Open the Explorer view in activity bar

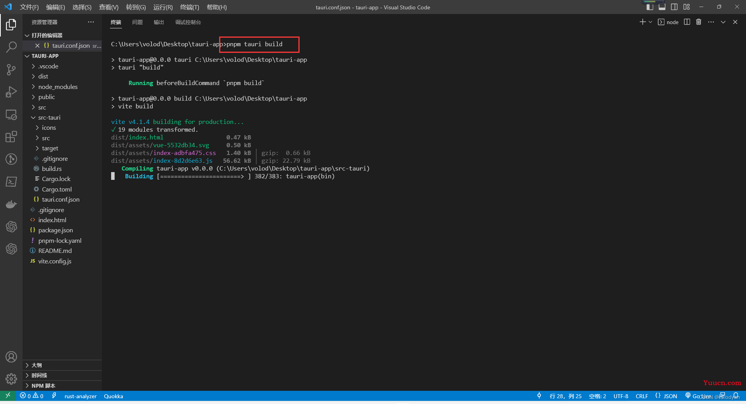point(11,25)
